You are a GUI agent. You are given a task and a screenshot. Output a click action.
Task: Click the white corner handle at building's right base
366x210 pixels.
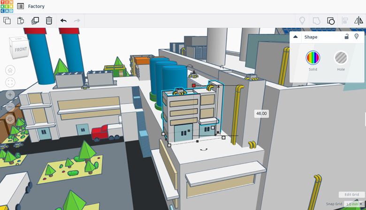tap(224, 137)
